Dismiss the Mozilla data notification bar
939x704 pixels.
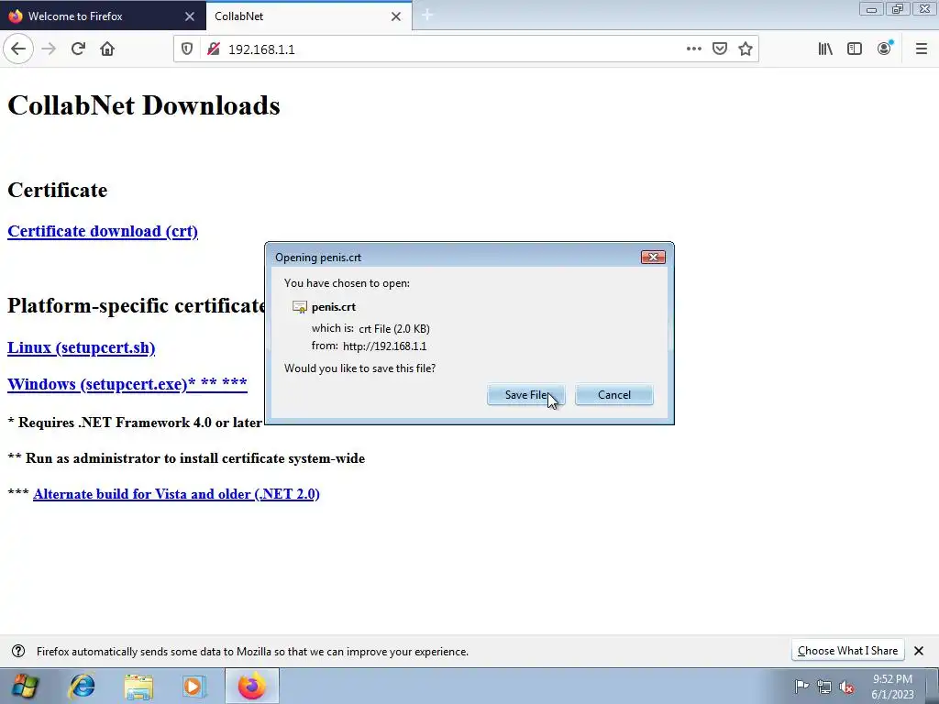pyautogui.click(x=919, y=651)
